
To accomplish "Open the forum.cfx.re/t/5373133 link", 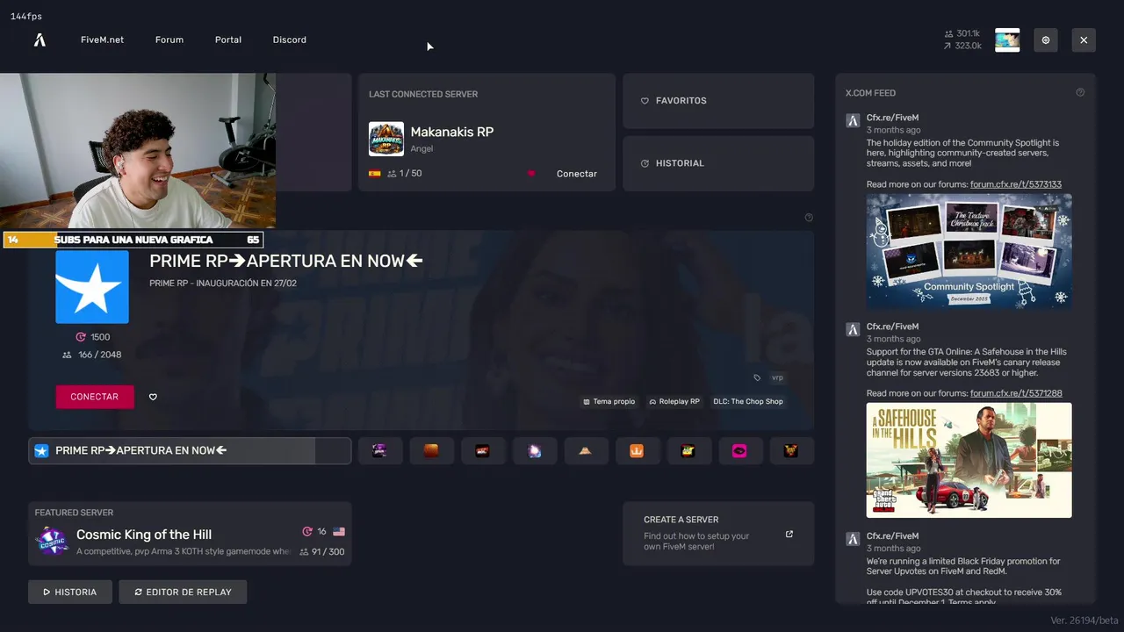I will (1016, 184).
